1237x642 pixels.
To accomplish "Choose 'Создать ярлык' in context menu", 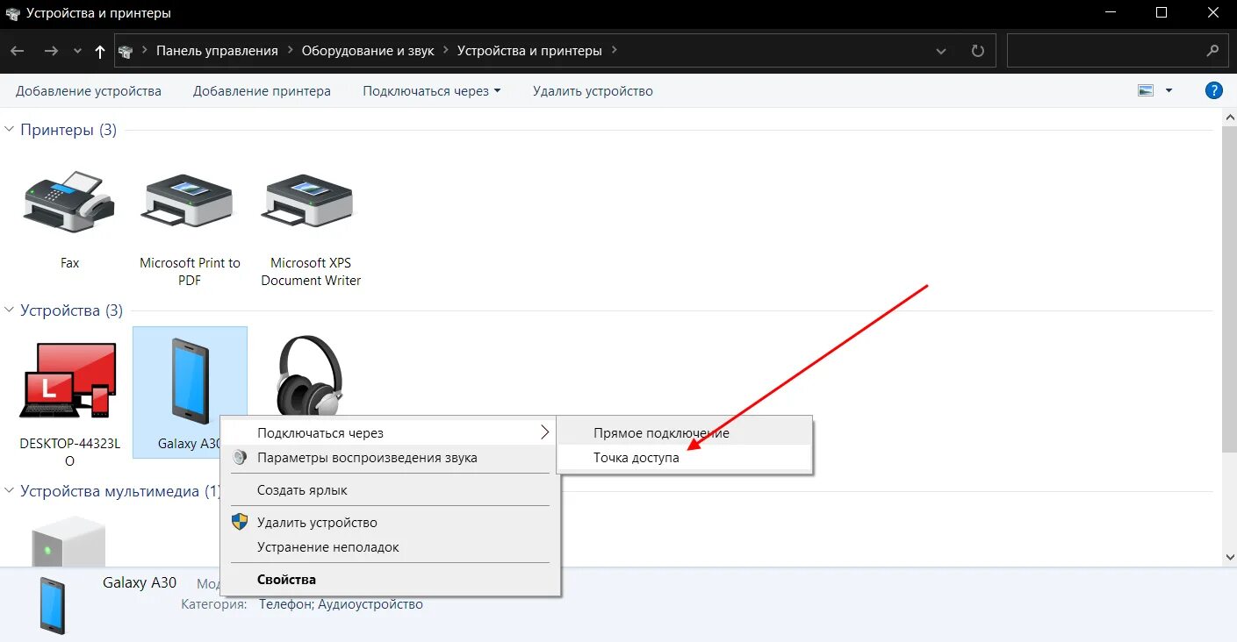I will click(390, 490).
